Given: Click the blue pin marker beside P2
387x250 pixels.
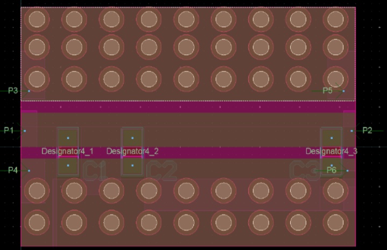Looking at the screenshot, I should [352, 131].
